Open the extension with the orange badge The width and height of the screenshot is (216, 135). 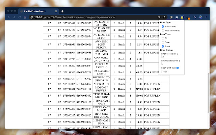point(188,18)
